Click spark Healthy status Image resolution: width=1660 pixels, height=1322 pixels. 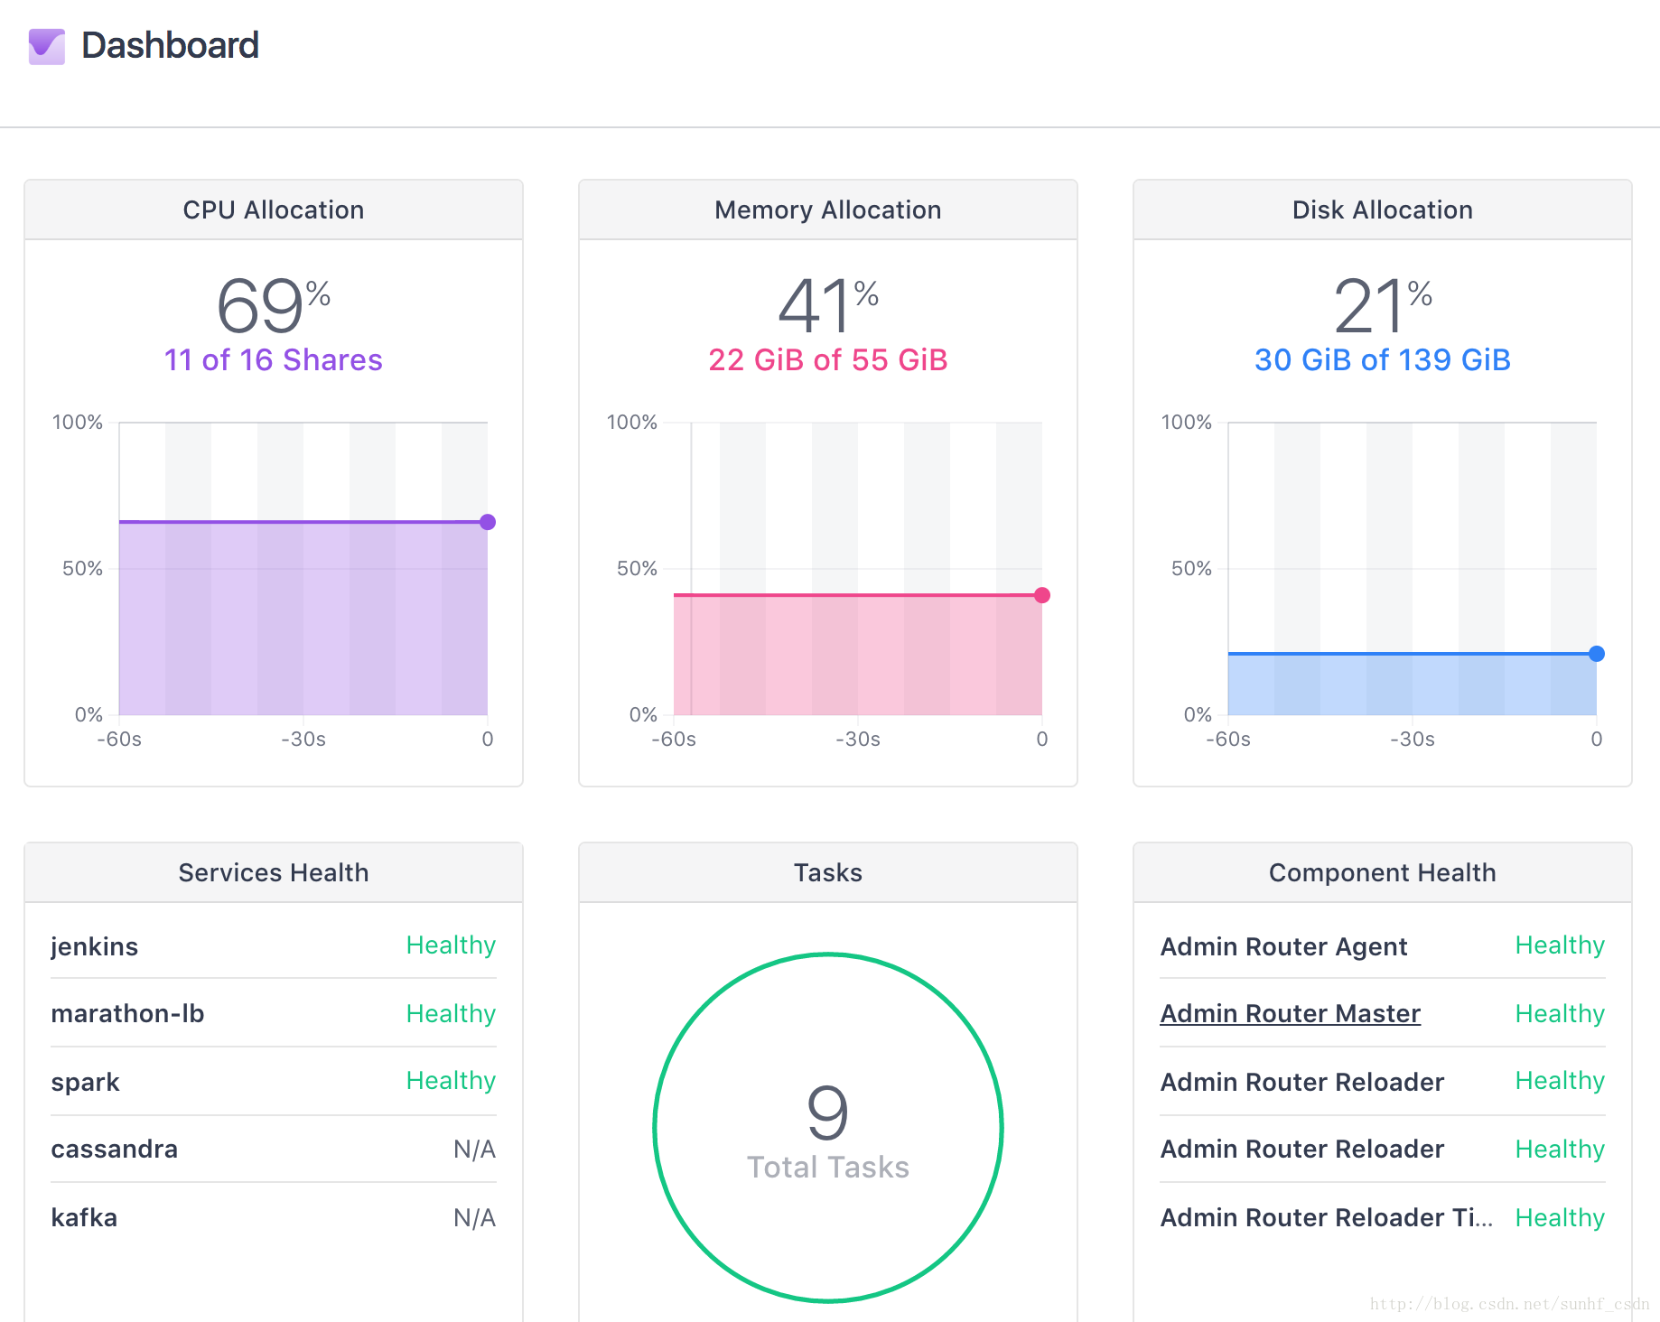451,1080
